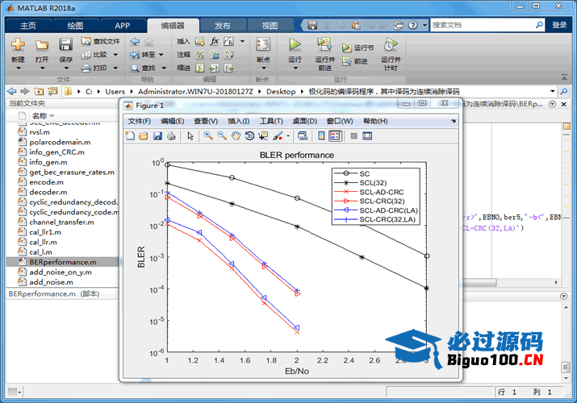577x403 pixels.
Task: Expand the 查找 (Find) dropdown arrow
Action: pos(164,68)
